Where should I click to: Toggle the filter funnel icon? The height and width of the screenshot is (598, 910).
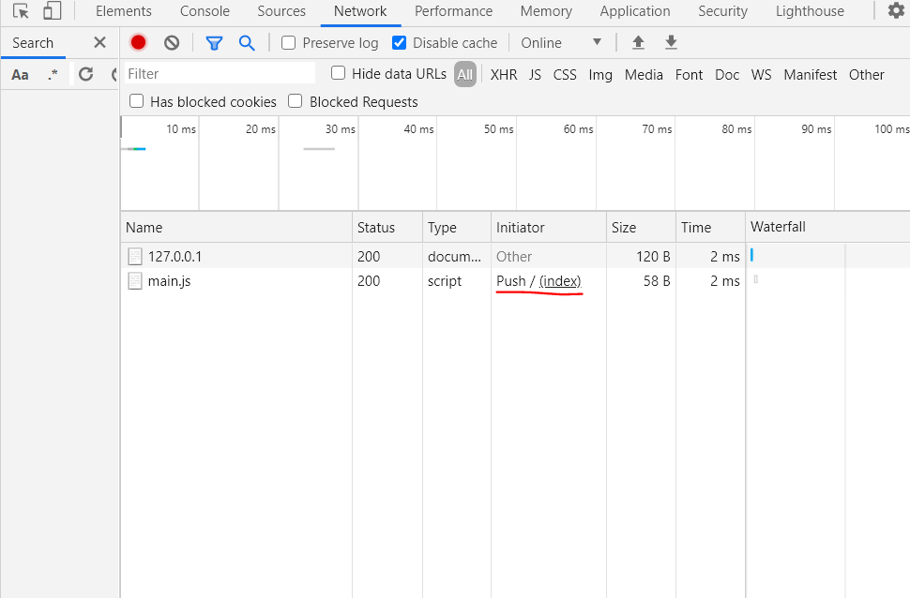214,43
